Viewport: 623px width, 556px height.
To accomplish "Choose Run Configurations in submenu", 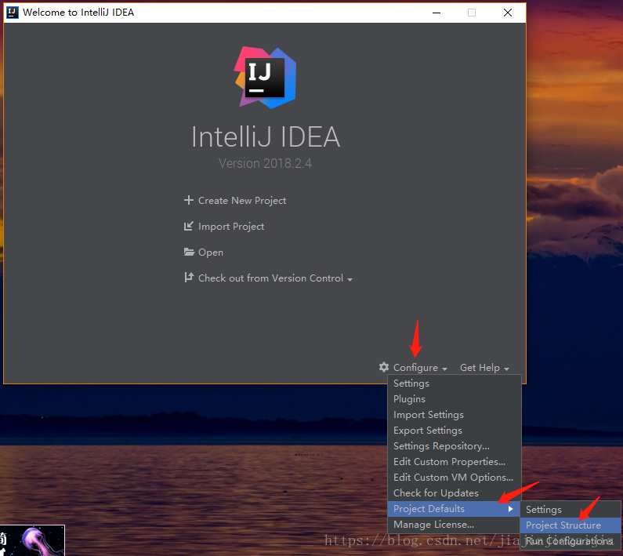I will point(570,541).
